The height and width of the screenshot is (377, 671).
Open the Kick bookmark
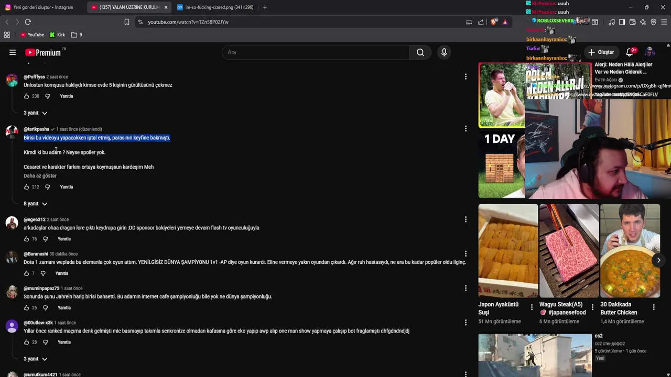(x=58, y=35)
